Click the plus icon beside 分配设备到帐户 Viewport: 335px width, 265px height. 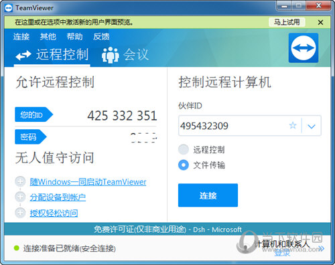coord(20,197)
